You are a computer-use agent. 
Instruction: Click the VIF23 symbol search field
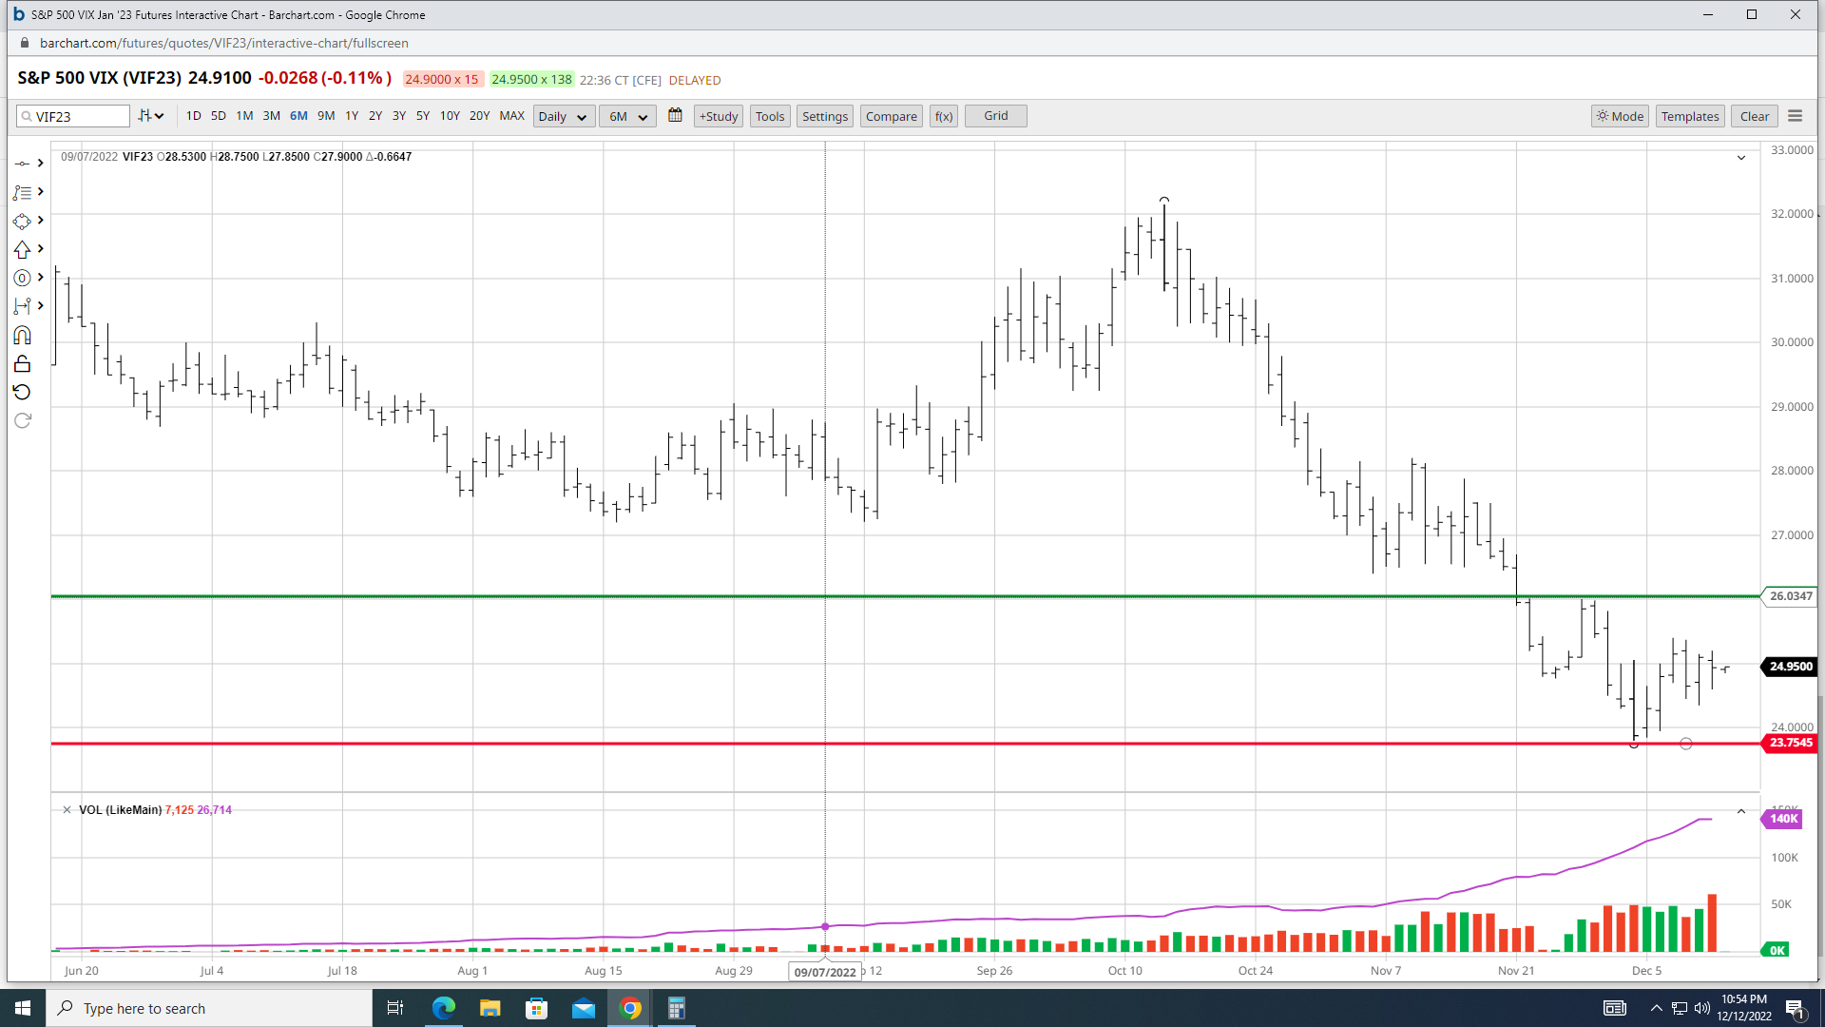80,116
